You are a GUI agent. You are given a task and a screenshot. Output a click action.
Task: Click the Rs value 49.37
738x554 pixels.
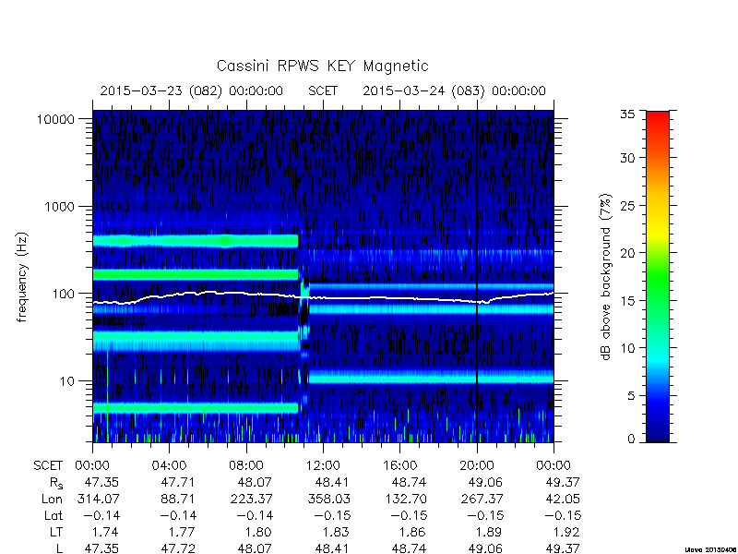coord(563,482)
